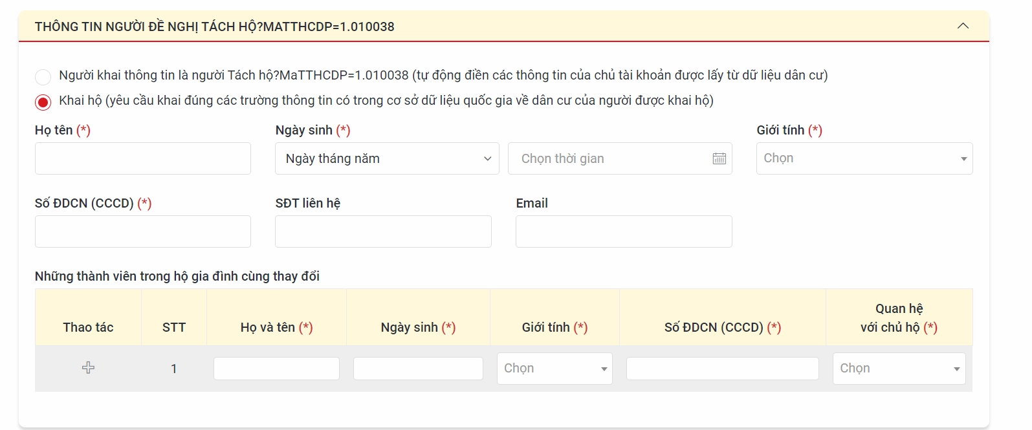This screenshot has width=1032, height=430.
Task: Click the arrow on Ngày tháng năm selector
Action: tap(487, 158)
